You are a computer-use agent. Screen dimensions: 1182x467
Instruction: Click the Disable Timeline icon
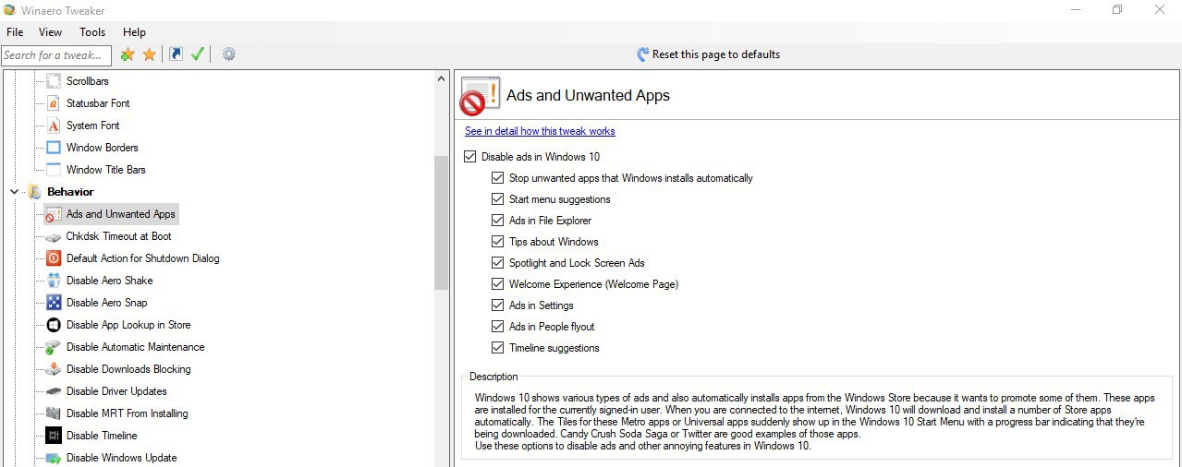point(53,436)
